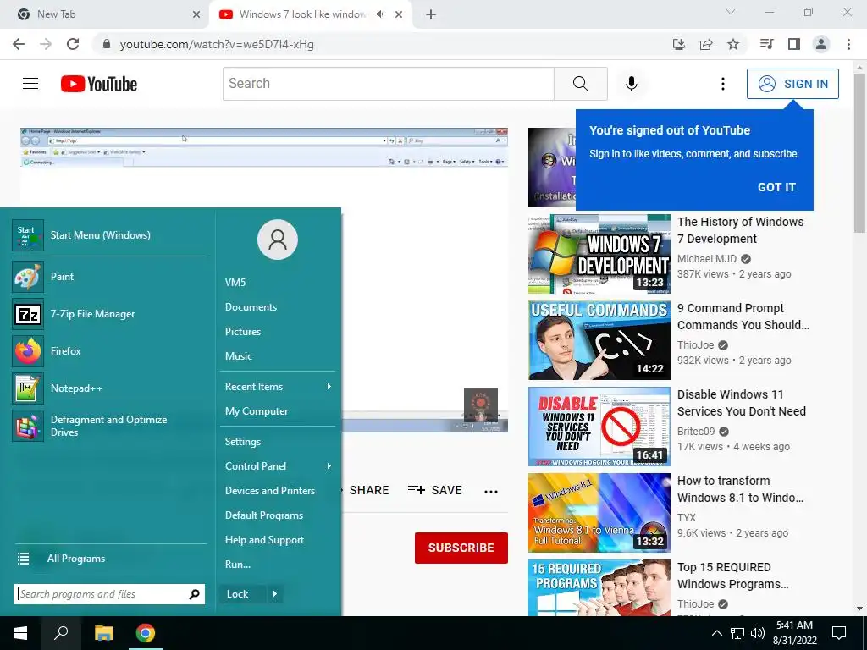This screenshot has height=650, width=867.
Task: Click the red SUBSCRIBE button
Action: (461, 548)
